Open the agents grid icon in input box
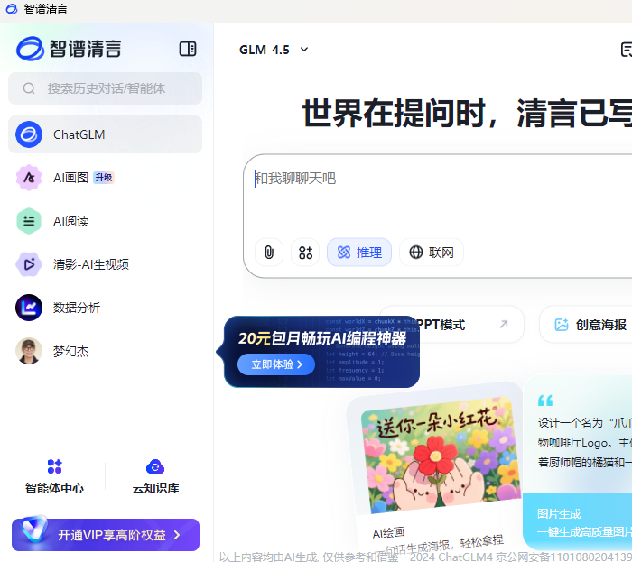Screen dimensions: 632x562 [305, 253]
